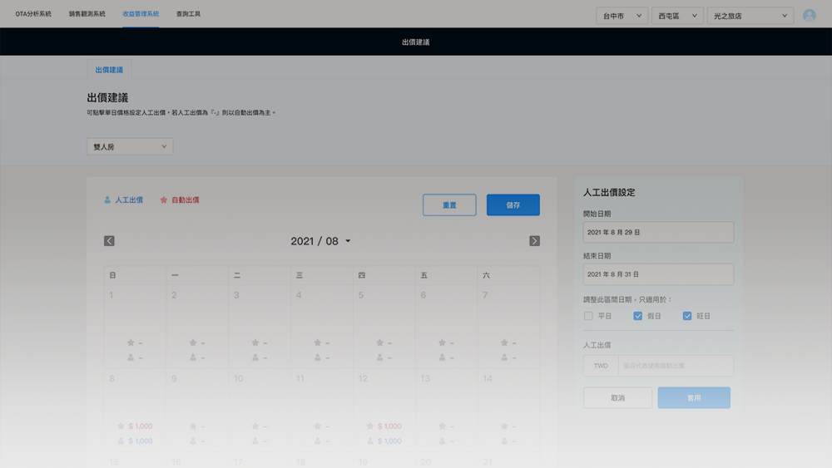
Task: Go to previous month with left arrow
Action: tap(109, 241)
